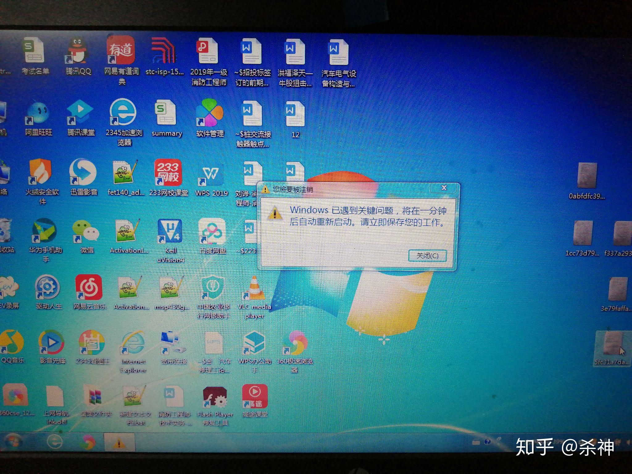Open the 百度网盘 shortcut
Viewport: 632px width, 474px height.
[x=213, y=236]
